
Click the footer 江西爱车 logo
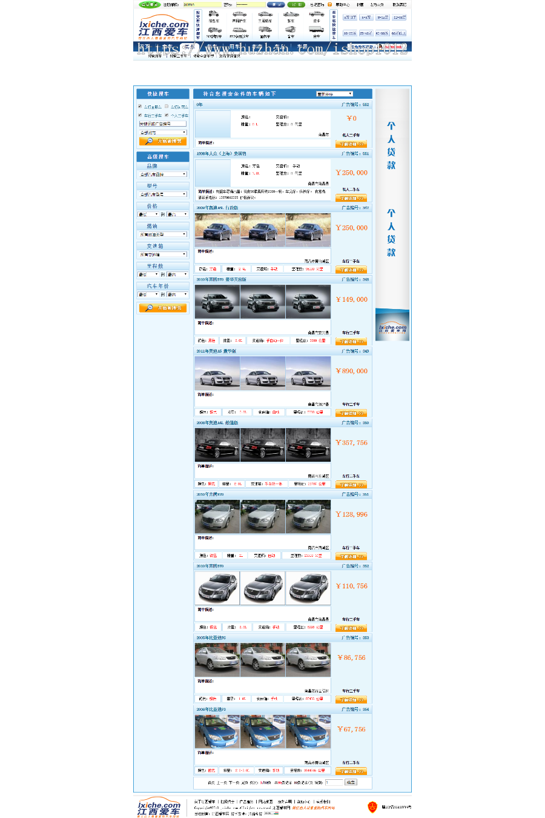coord(159,807)
